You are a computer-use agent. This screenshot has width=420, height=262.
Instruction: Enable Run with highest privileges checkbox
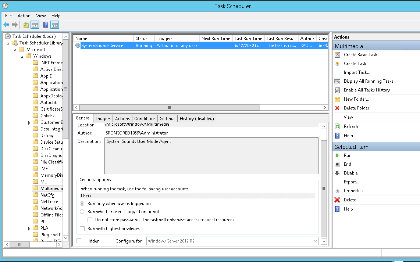tap(82, 229)
